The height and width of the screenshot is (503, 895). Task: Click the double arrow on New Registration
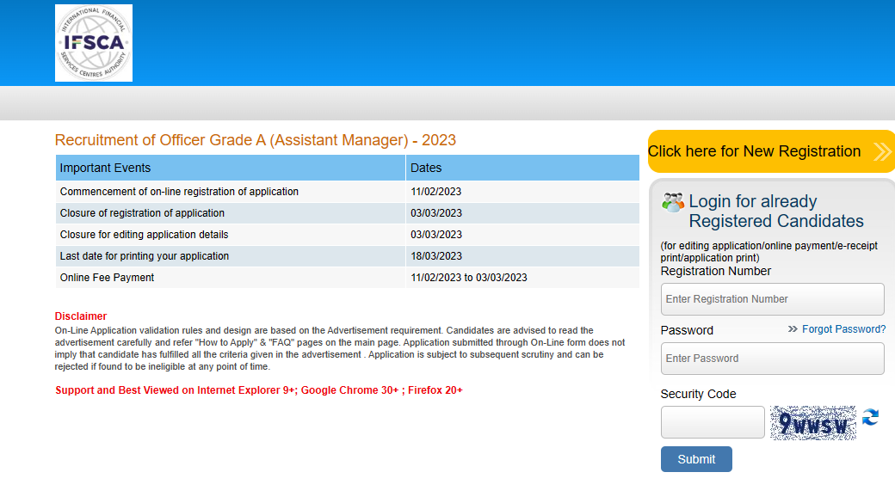coord(882,151)
